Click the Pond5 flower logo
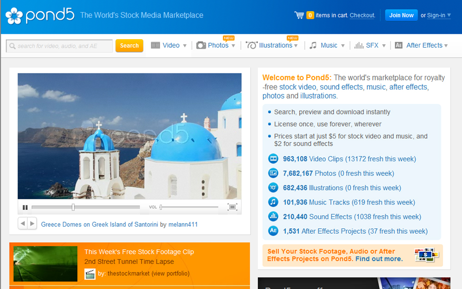 click(x=14, y=16)
